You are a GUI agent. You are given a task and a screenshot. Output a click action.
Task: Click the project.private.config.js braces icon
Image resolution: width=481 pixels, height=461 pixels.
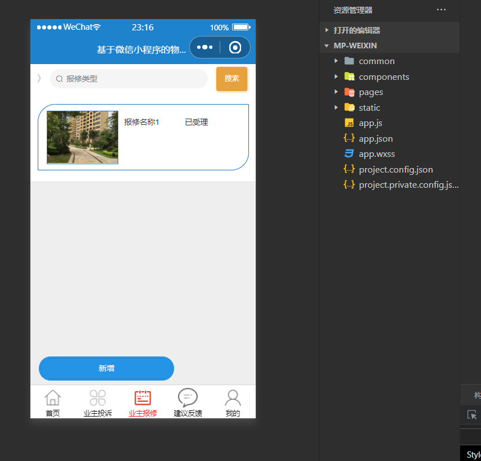pyautogui.click(x=349, y=184)
